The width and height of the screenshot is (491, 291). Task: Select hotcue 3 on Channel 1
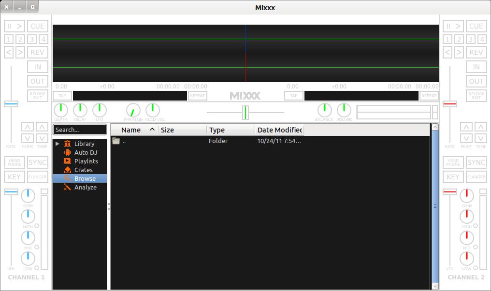[x=32, y=39]
